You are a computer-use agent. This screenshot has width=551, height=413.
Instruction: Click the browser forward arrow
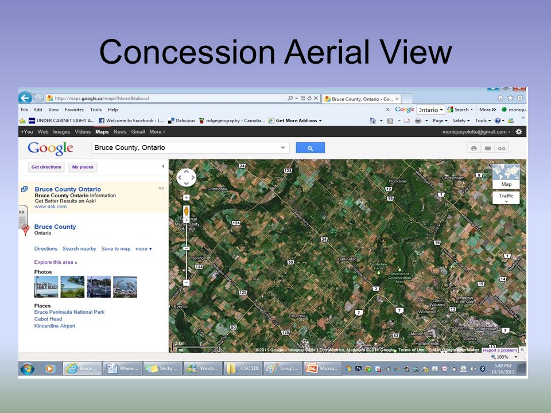[x=38, y=98]
